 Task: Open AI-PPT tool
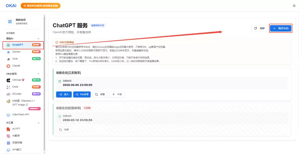pyautogui.click(x=23, y=129)
